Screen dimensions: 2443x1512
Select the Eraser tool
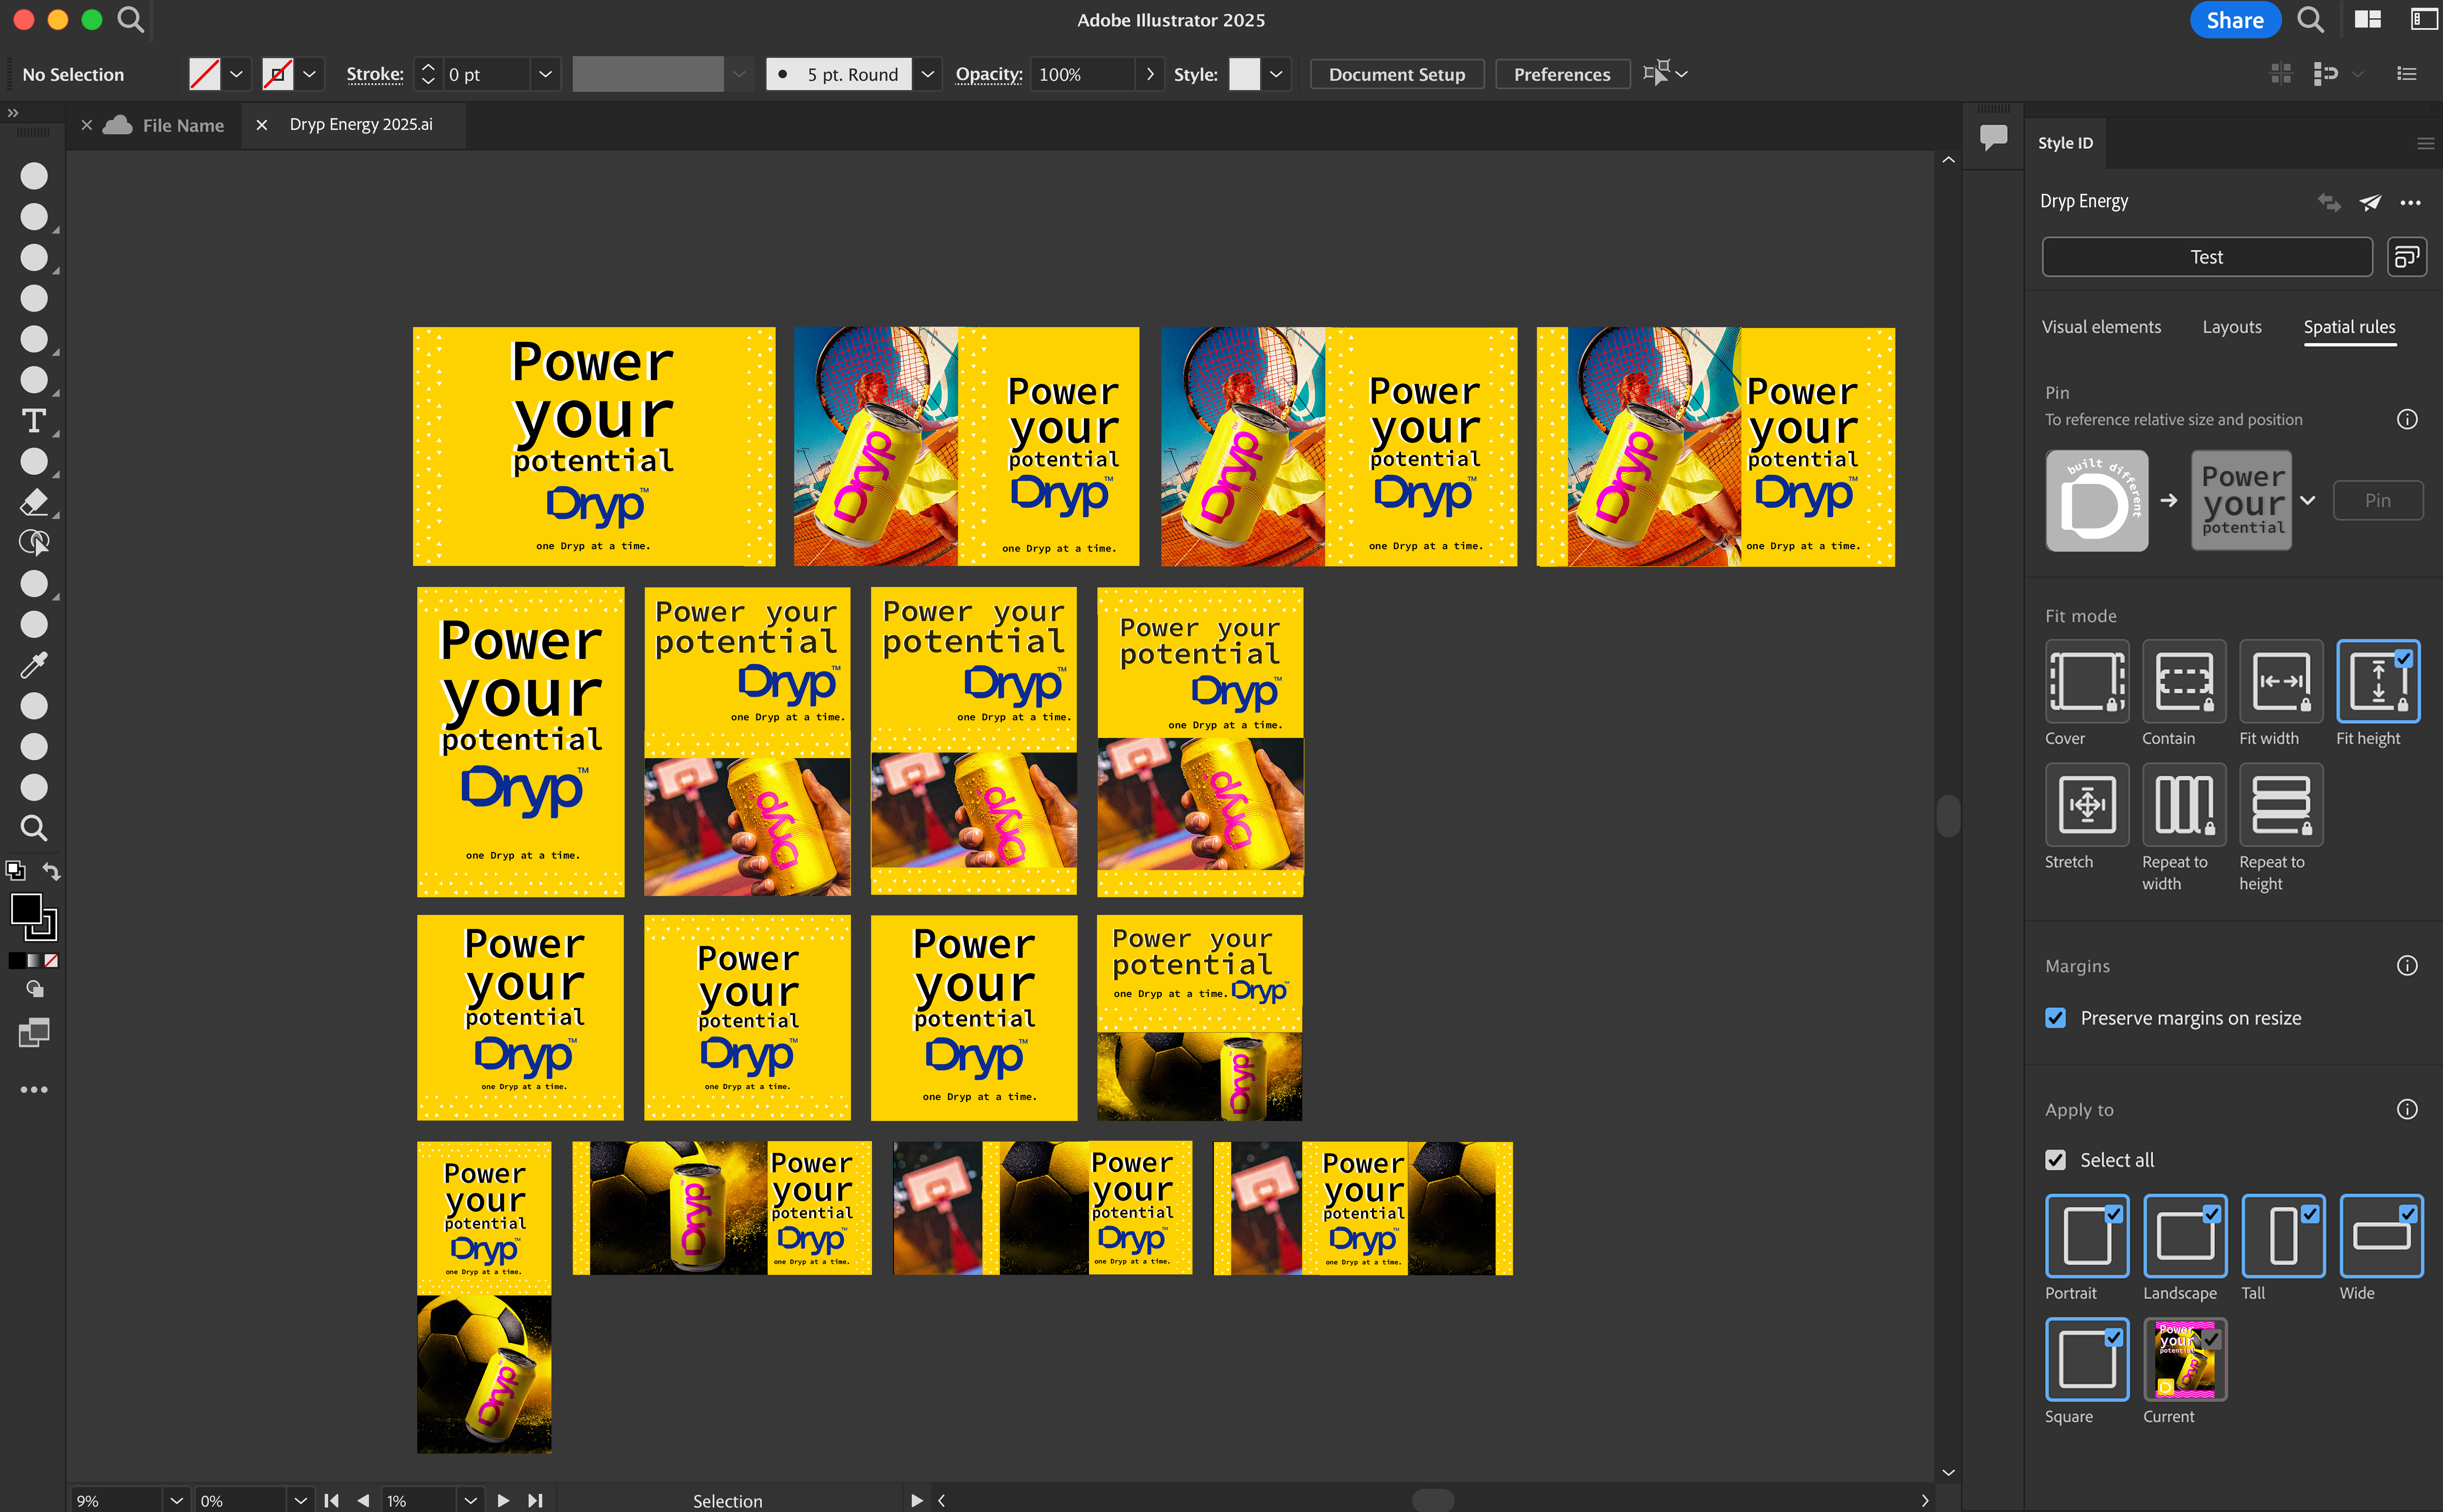tap(34, 503)
